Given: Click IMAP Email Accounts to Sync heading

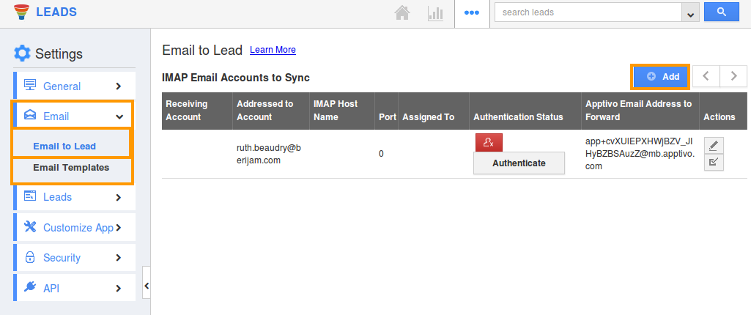Looking at the screenshot, I should click(236, 78).
